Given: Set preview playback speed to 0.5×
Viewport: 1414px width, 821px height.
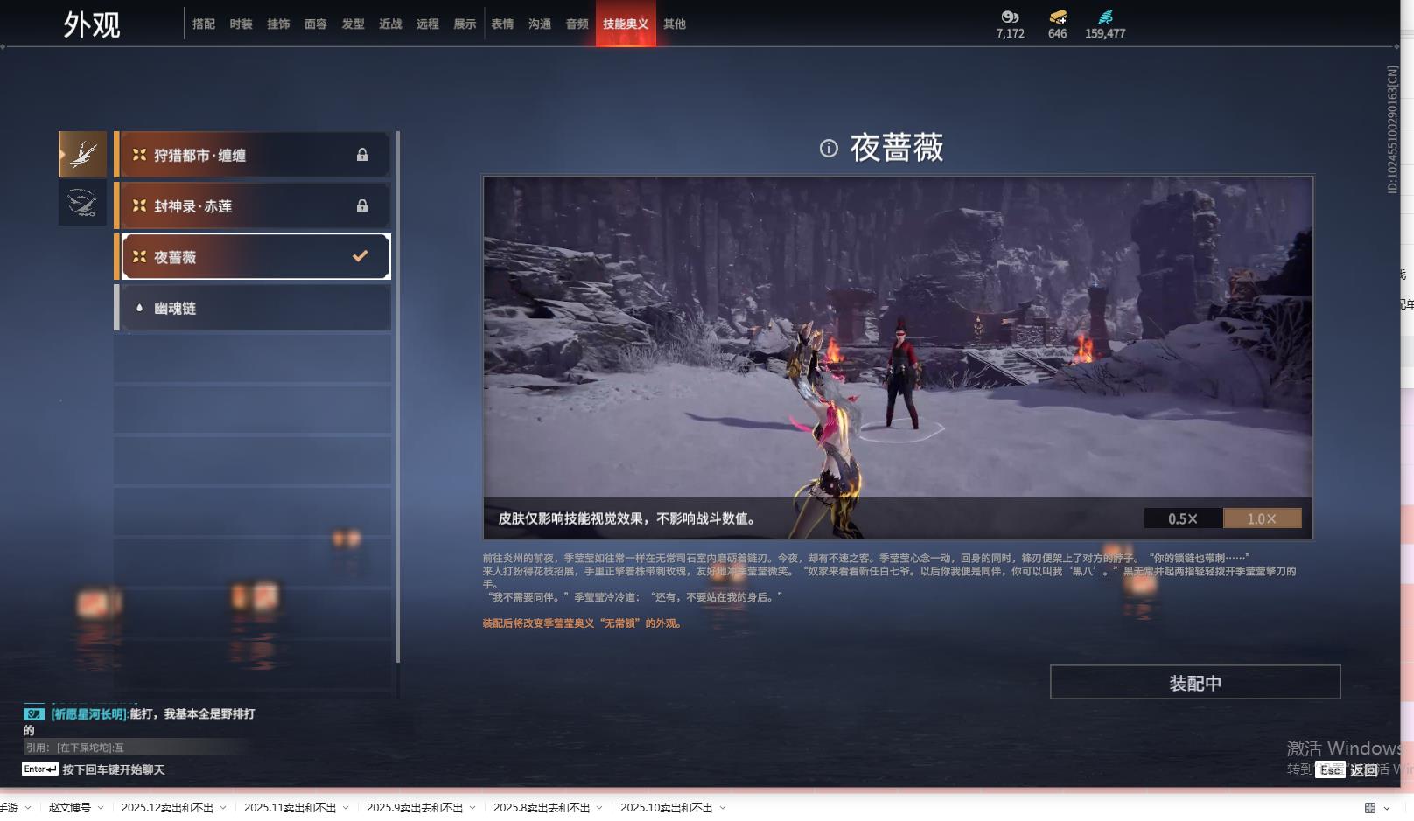Looking at the screenshot, I should point(1183,518).
